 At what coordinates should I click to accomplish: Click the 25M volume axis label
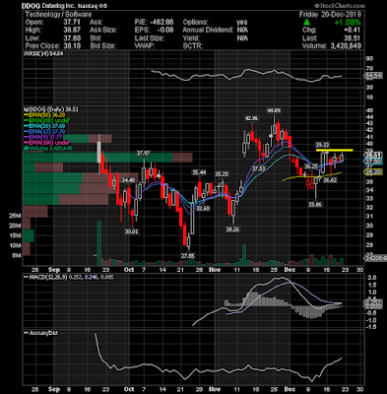tap(15, 216)
